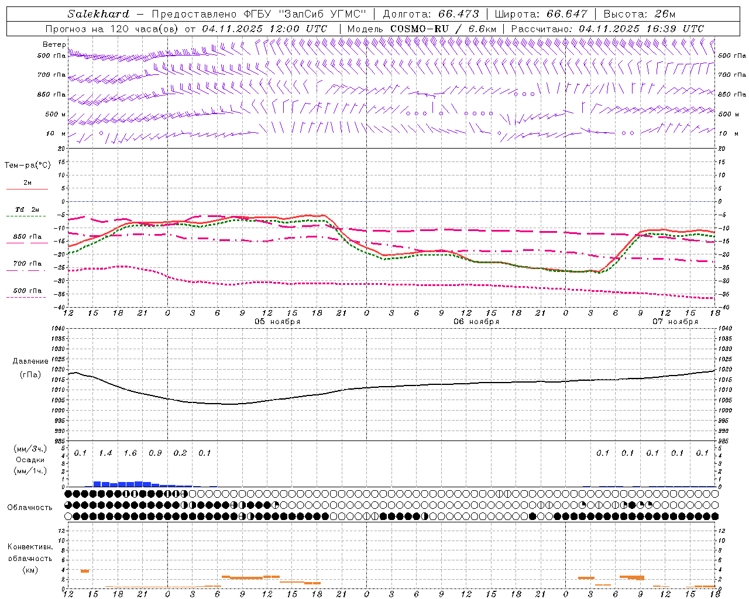
Task: Select the ФГБУ "ЗапСиб УГМС" provider text
Action: pyautogui.click(x=304, y=14)
